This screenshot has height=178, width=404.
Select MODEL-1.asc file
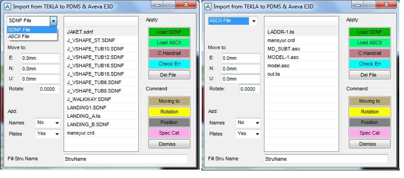[x=302, y=57]
